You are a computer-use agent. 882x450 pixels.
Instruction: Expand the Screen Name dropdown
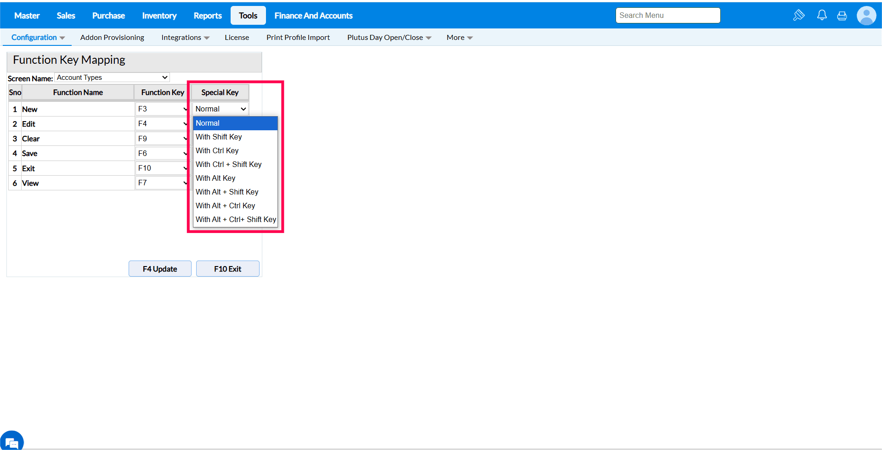click(x=112, y=78)
